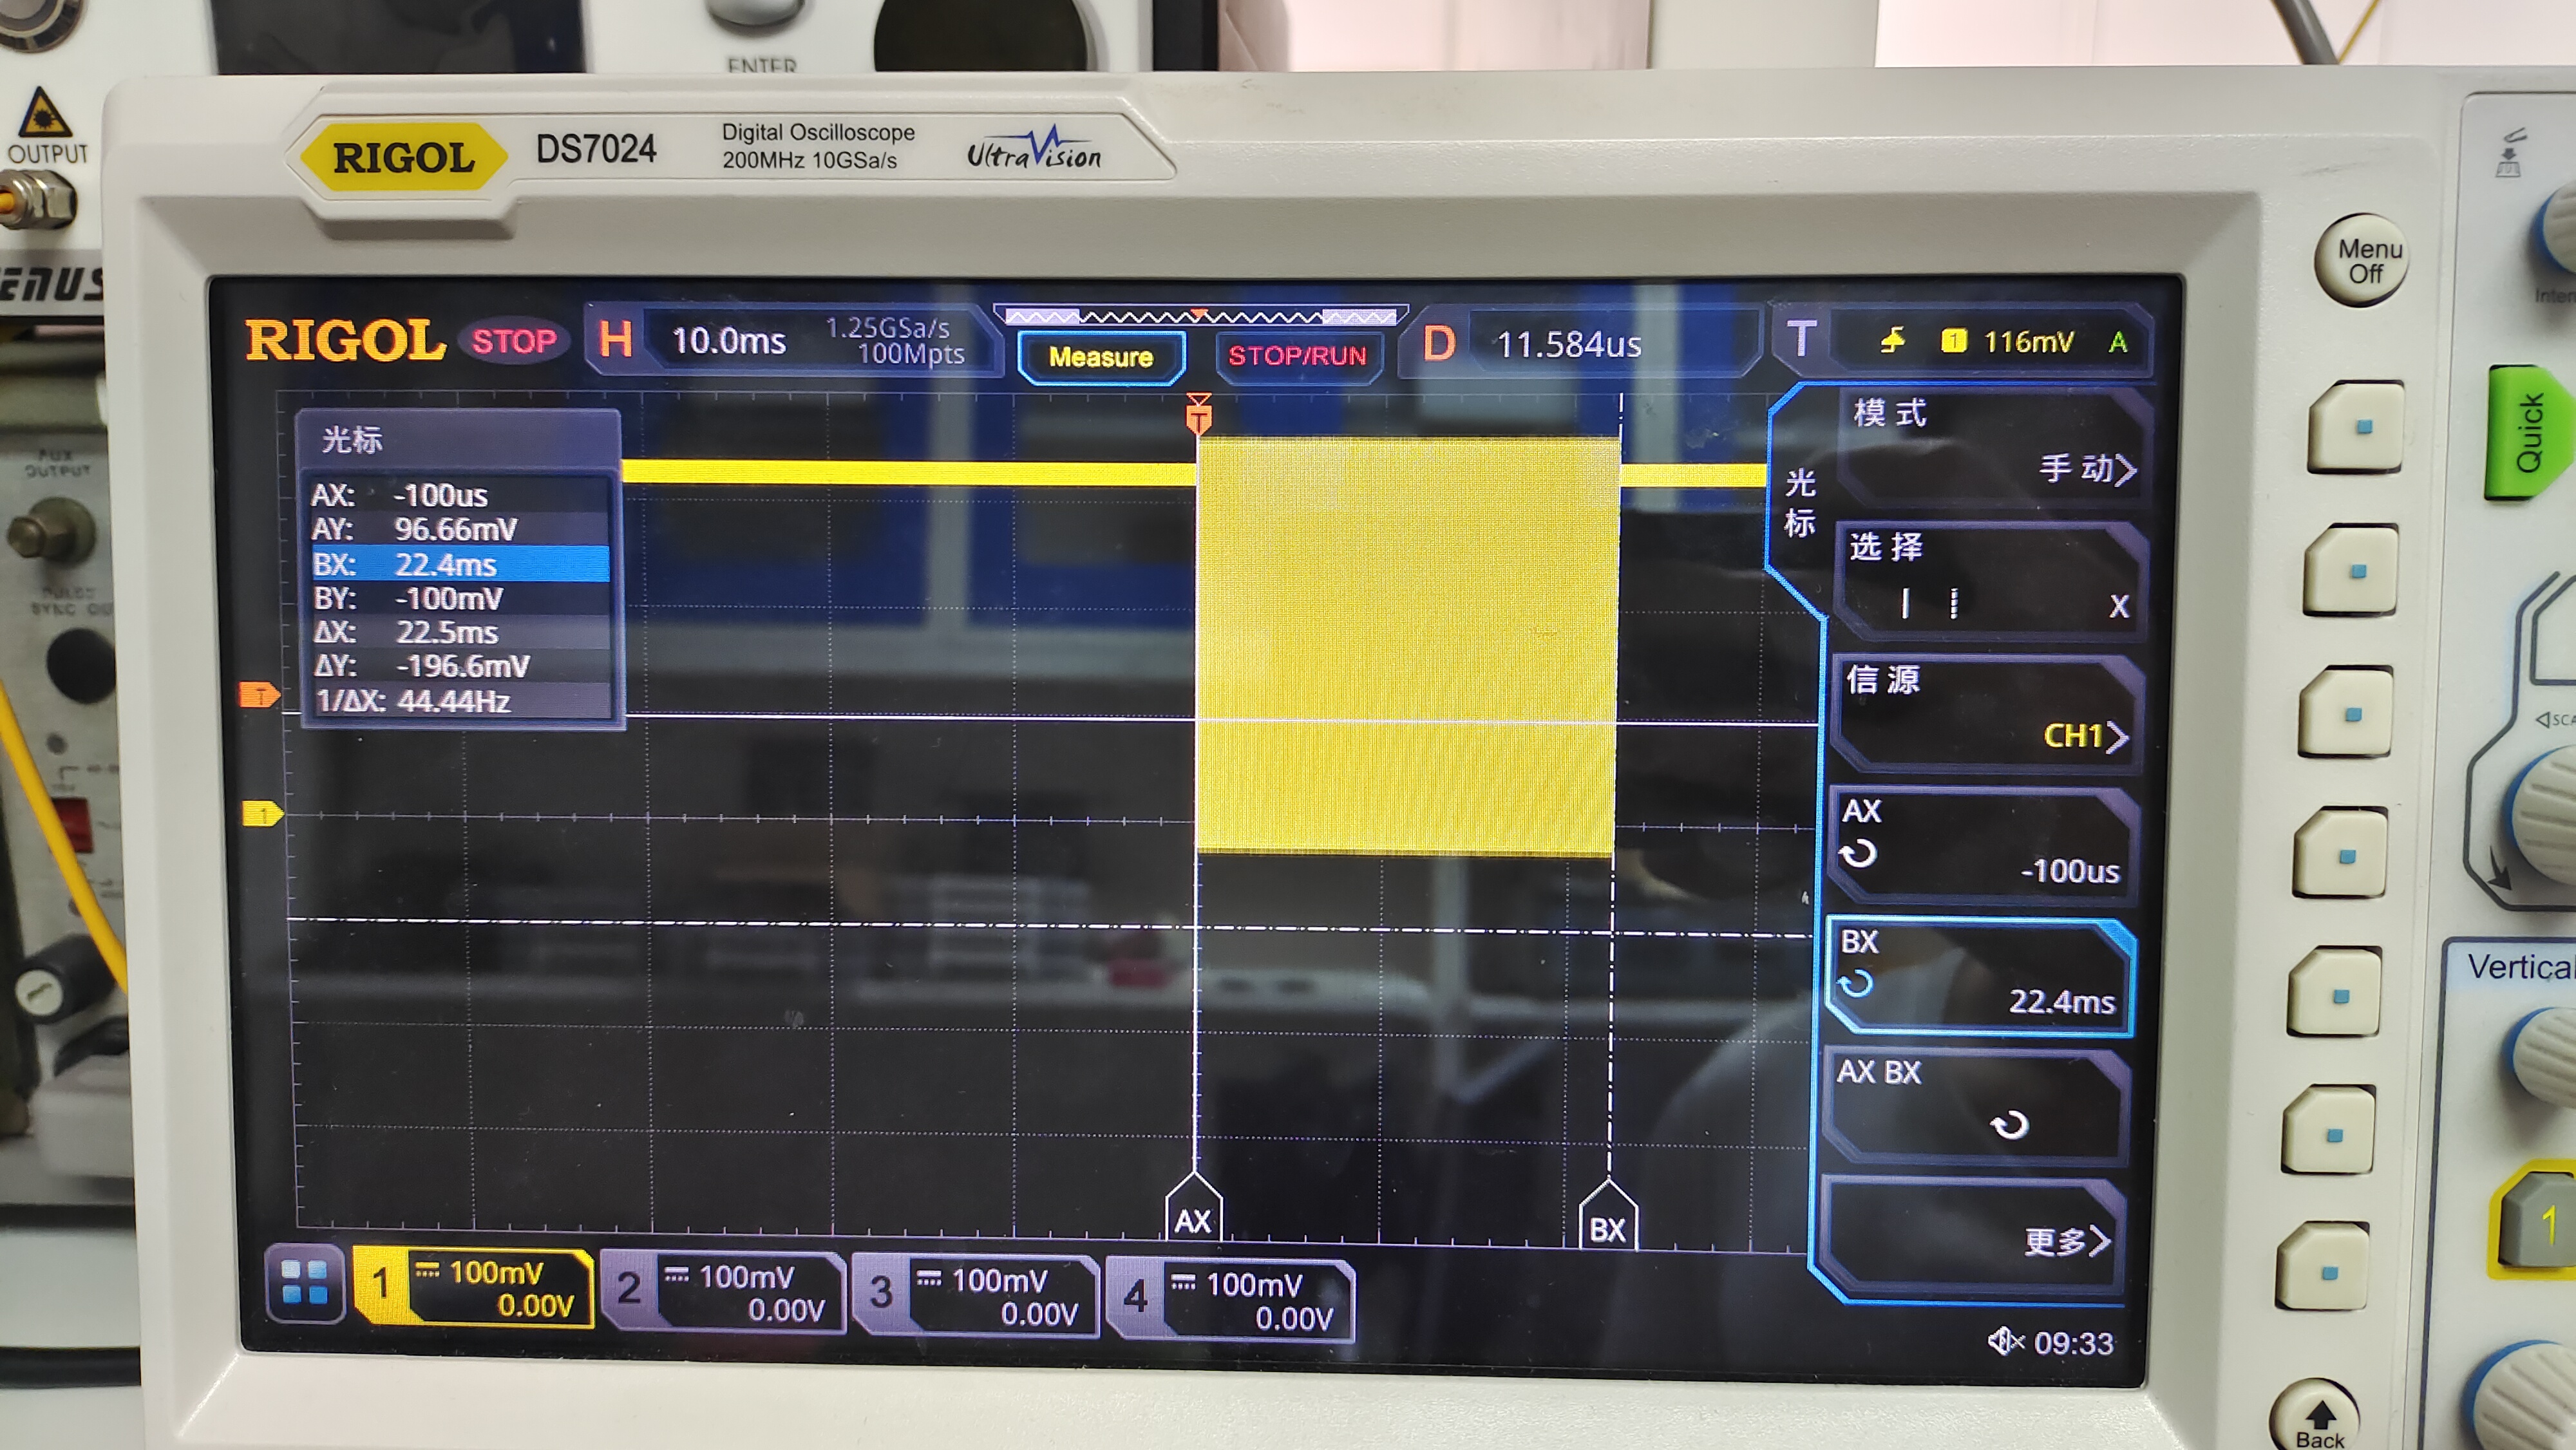
Task: Click the muted speaker sound icon
Action: coord(2004,1340)
